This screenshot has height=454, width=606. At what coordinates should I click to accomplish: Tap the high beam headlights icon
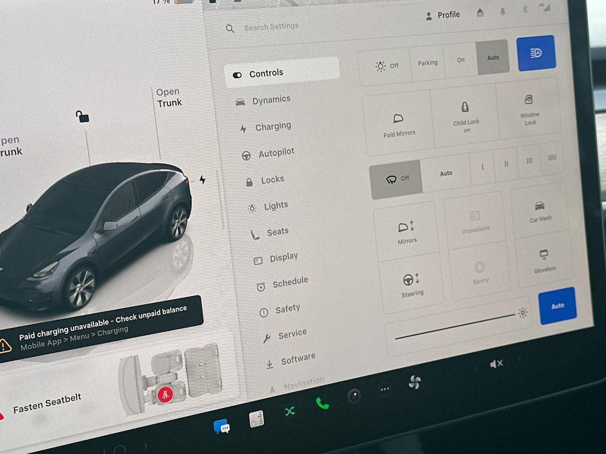click(x=536, y=53)
